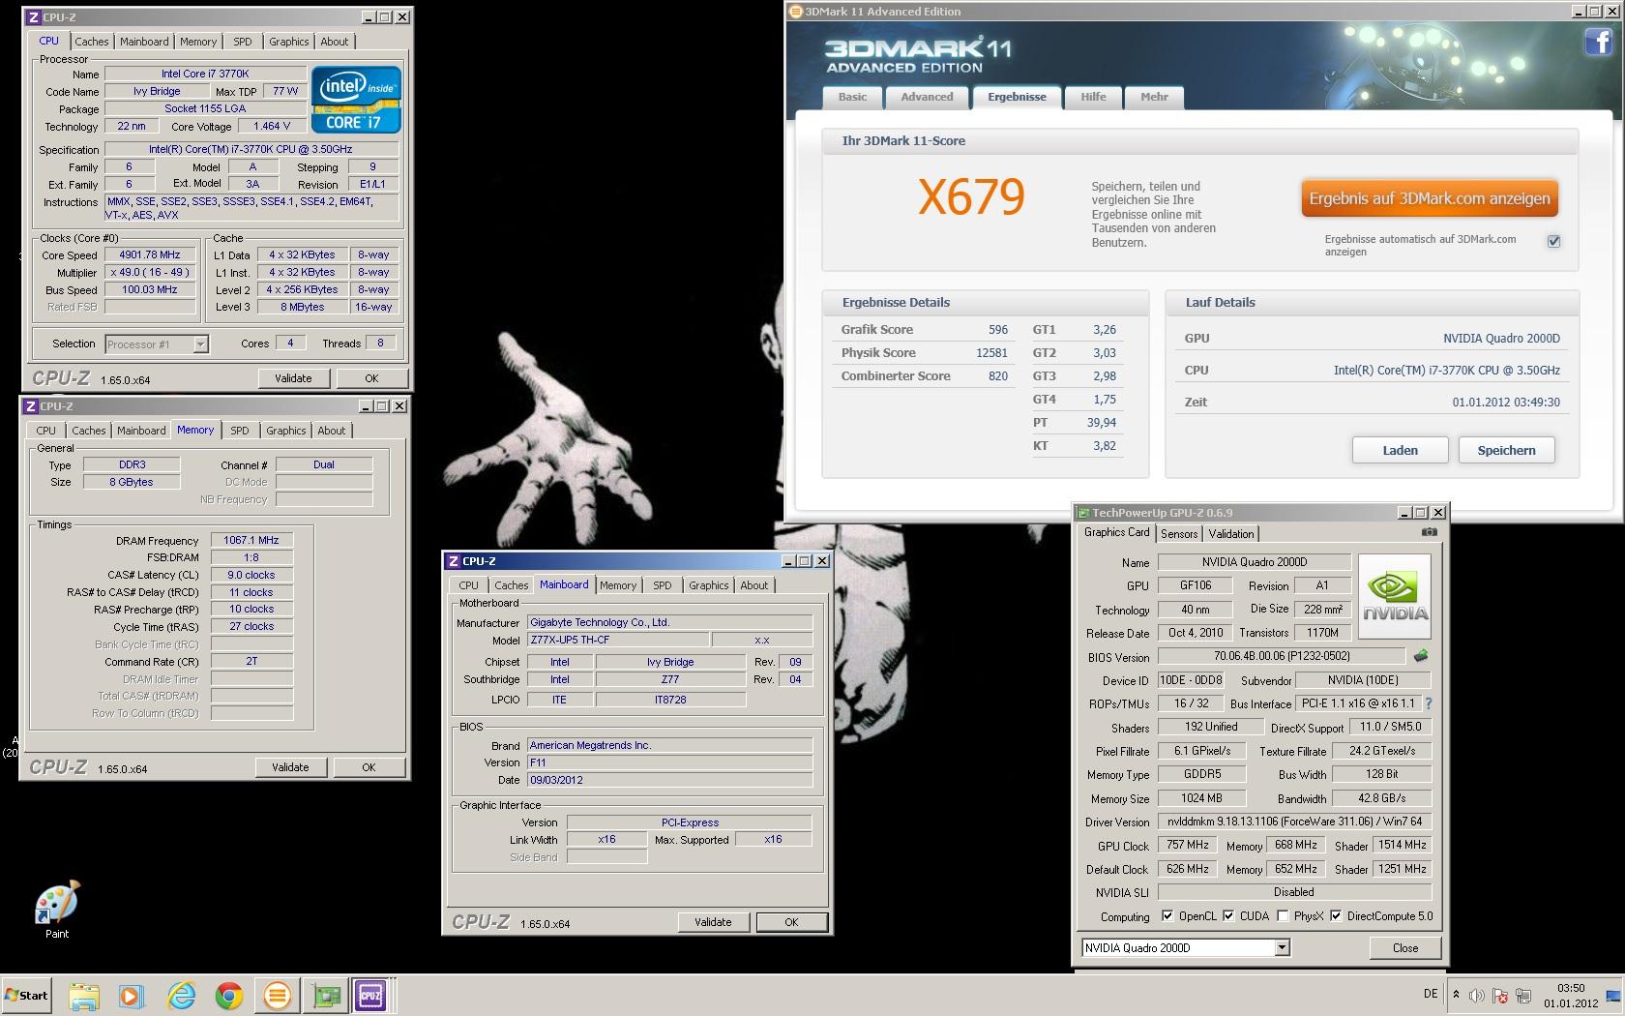This screenshot has height=1016, width=1625.
Task: Switch to Ergebnisse tab in 3DMark
Action: coord(1017,97)
